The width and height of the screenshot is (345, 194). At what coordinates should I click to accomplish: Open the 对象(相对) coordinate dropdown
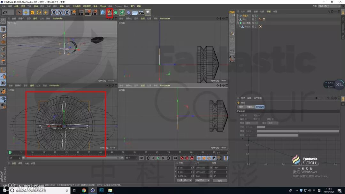tap(184, 180)
